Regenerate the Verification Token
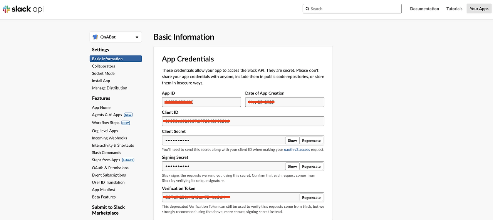Viewport: 493px width, 220px height. tap(311, 197)
